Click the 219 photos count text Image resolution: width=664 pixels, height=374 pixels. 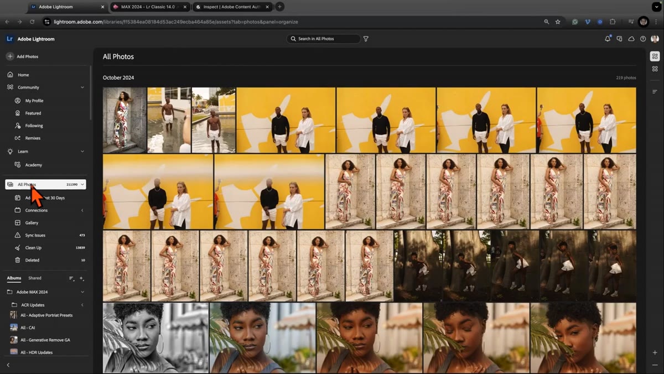(626, 78)
